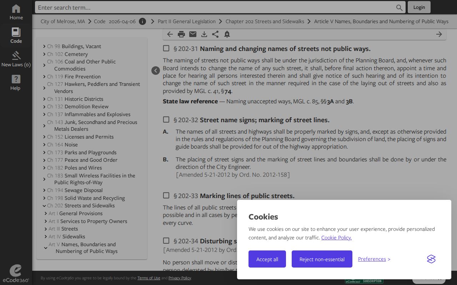
Task: Open cookie Preferences link
Action: (372, 259)
